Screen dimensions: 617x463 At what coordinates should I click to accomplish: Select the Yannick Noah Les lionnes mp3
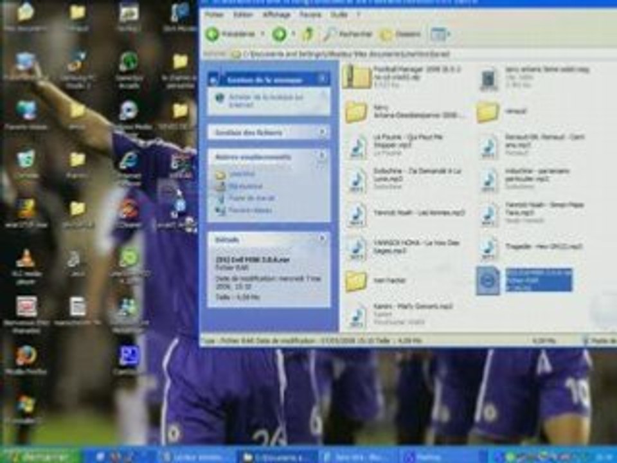(406, 213)
